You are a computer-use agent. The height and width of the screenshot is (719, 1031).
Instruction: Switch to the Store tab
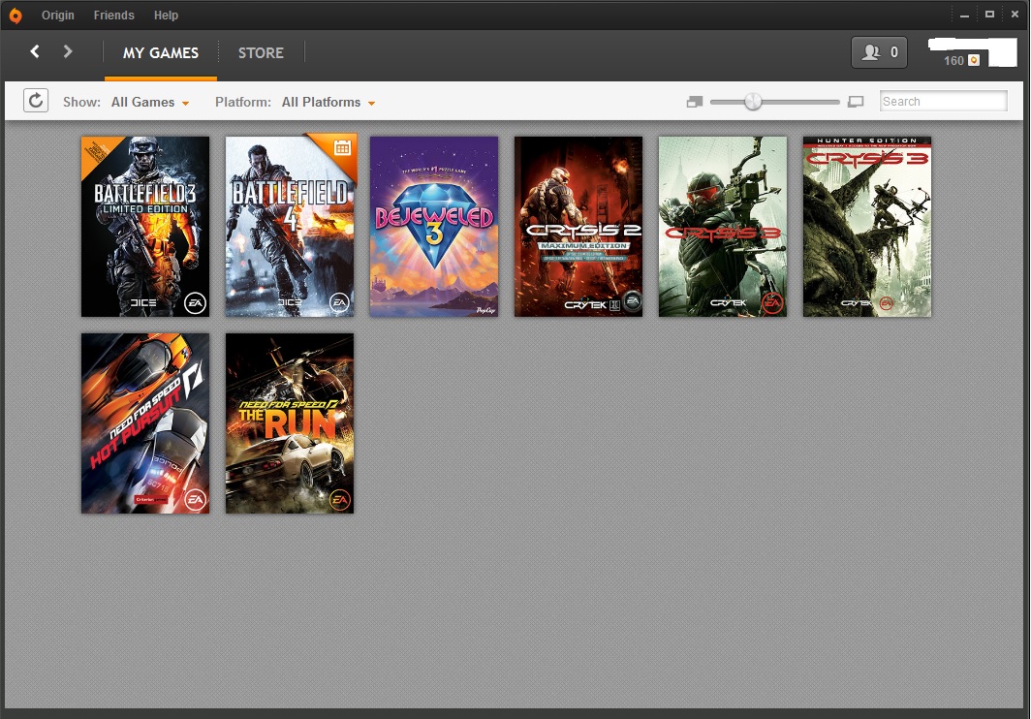point(261,52)
